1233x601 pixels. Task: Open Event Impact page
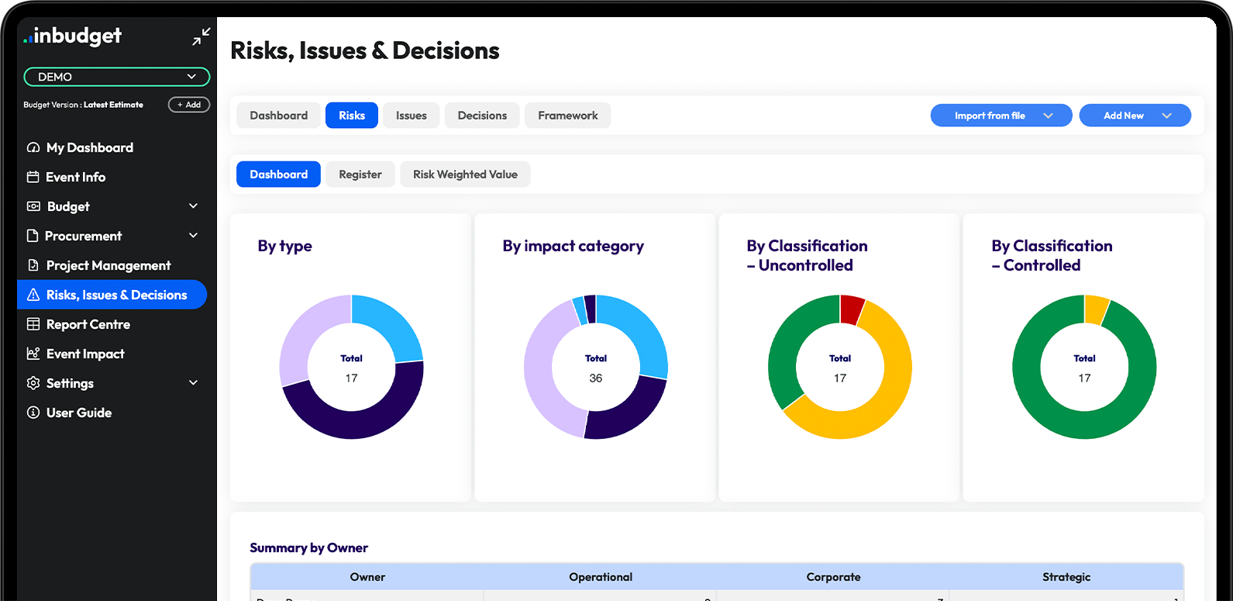click(x=85, y=354)
